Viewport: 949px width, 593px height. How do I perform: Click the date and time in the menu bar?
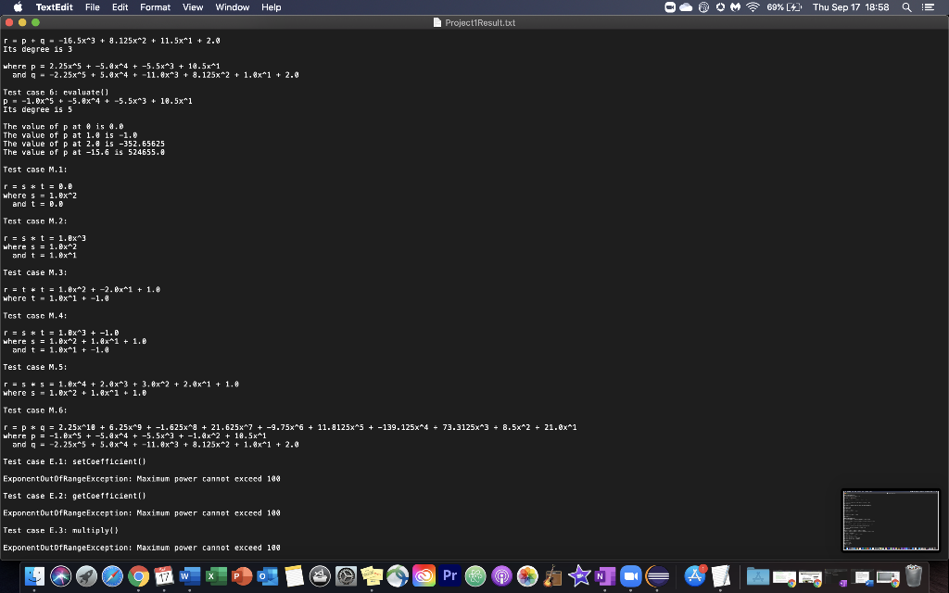[x=848, y=7]
